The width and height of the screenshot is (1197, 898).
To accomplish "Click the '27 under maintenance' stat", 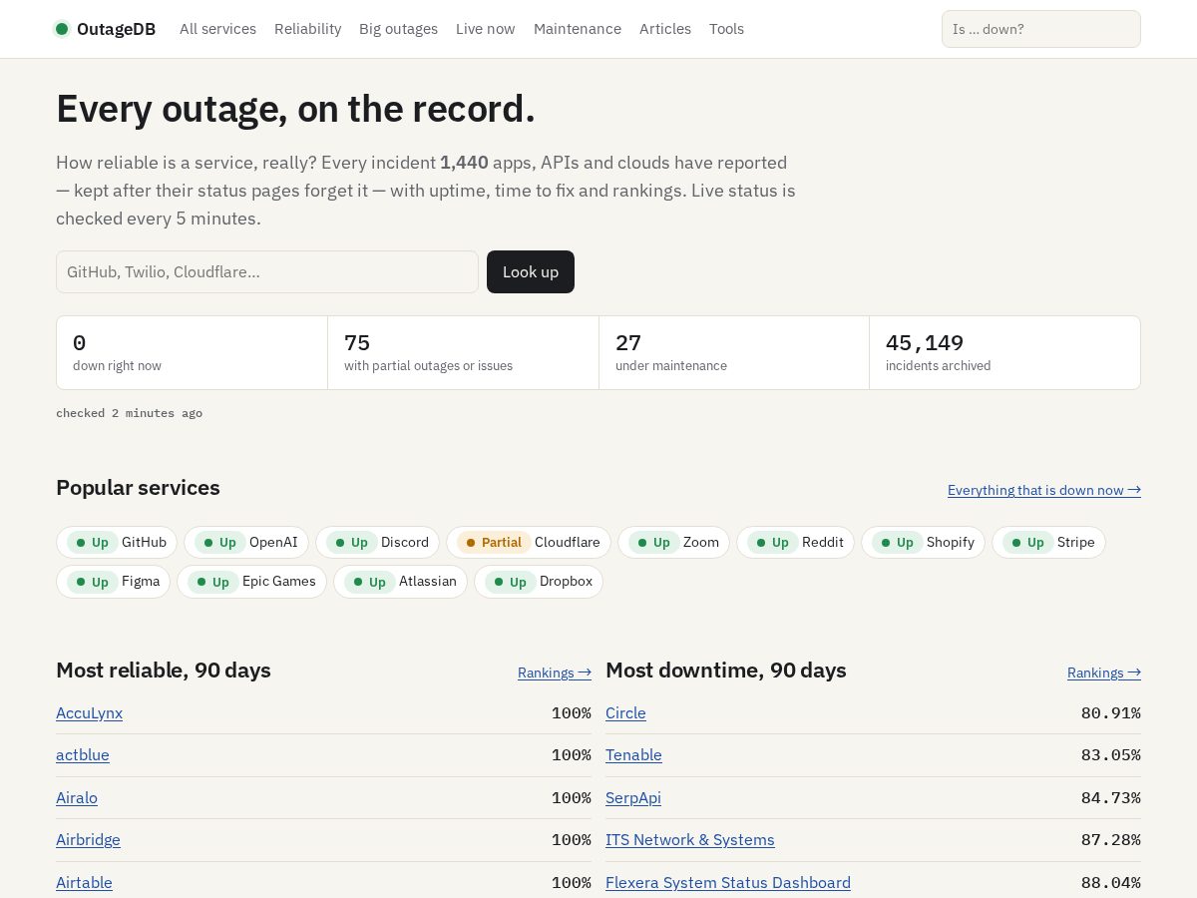I will pos(734,353).
